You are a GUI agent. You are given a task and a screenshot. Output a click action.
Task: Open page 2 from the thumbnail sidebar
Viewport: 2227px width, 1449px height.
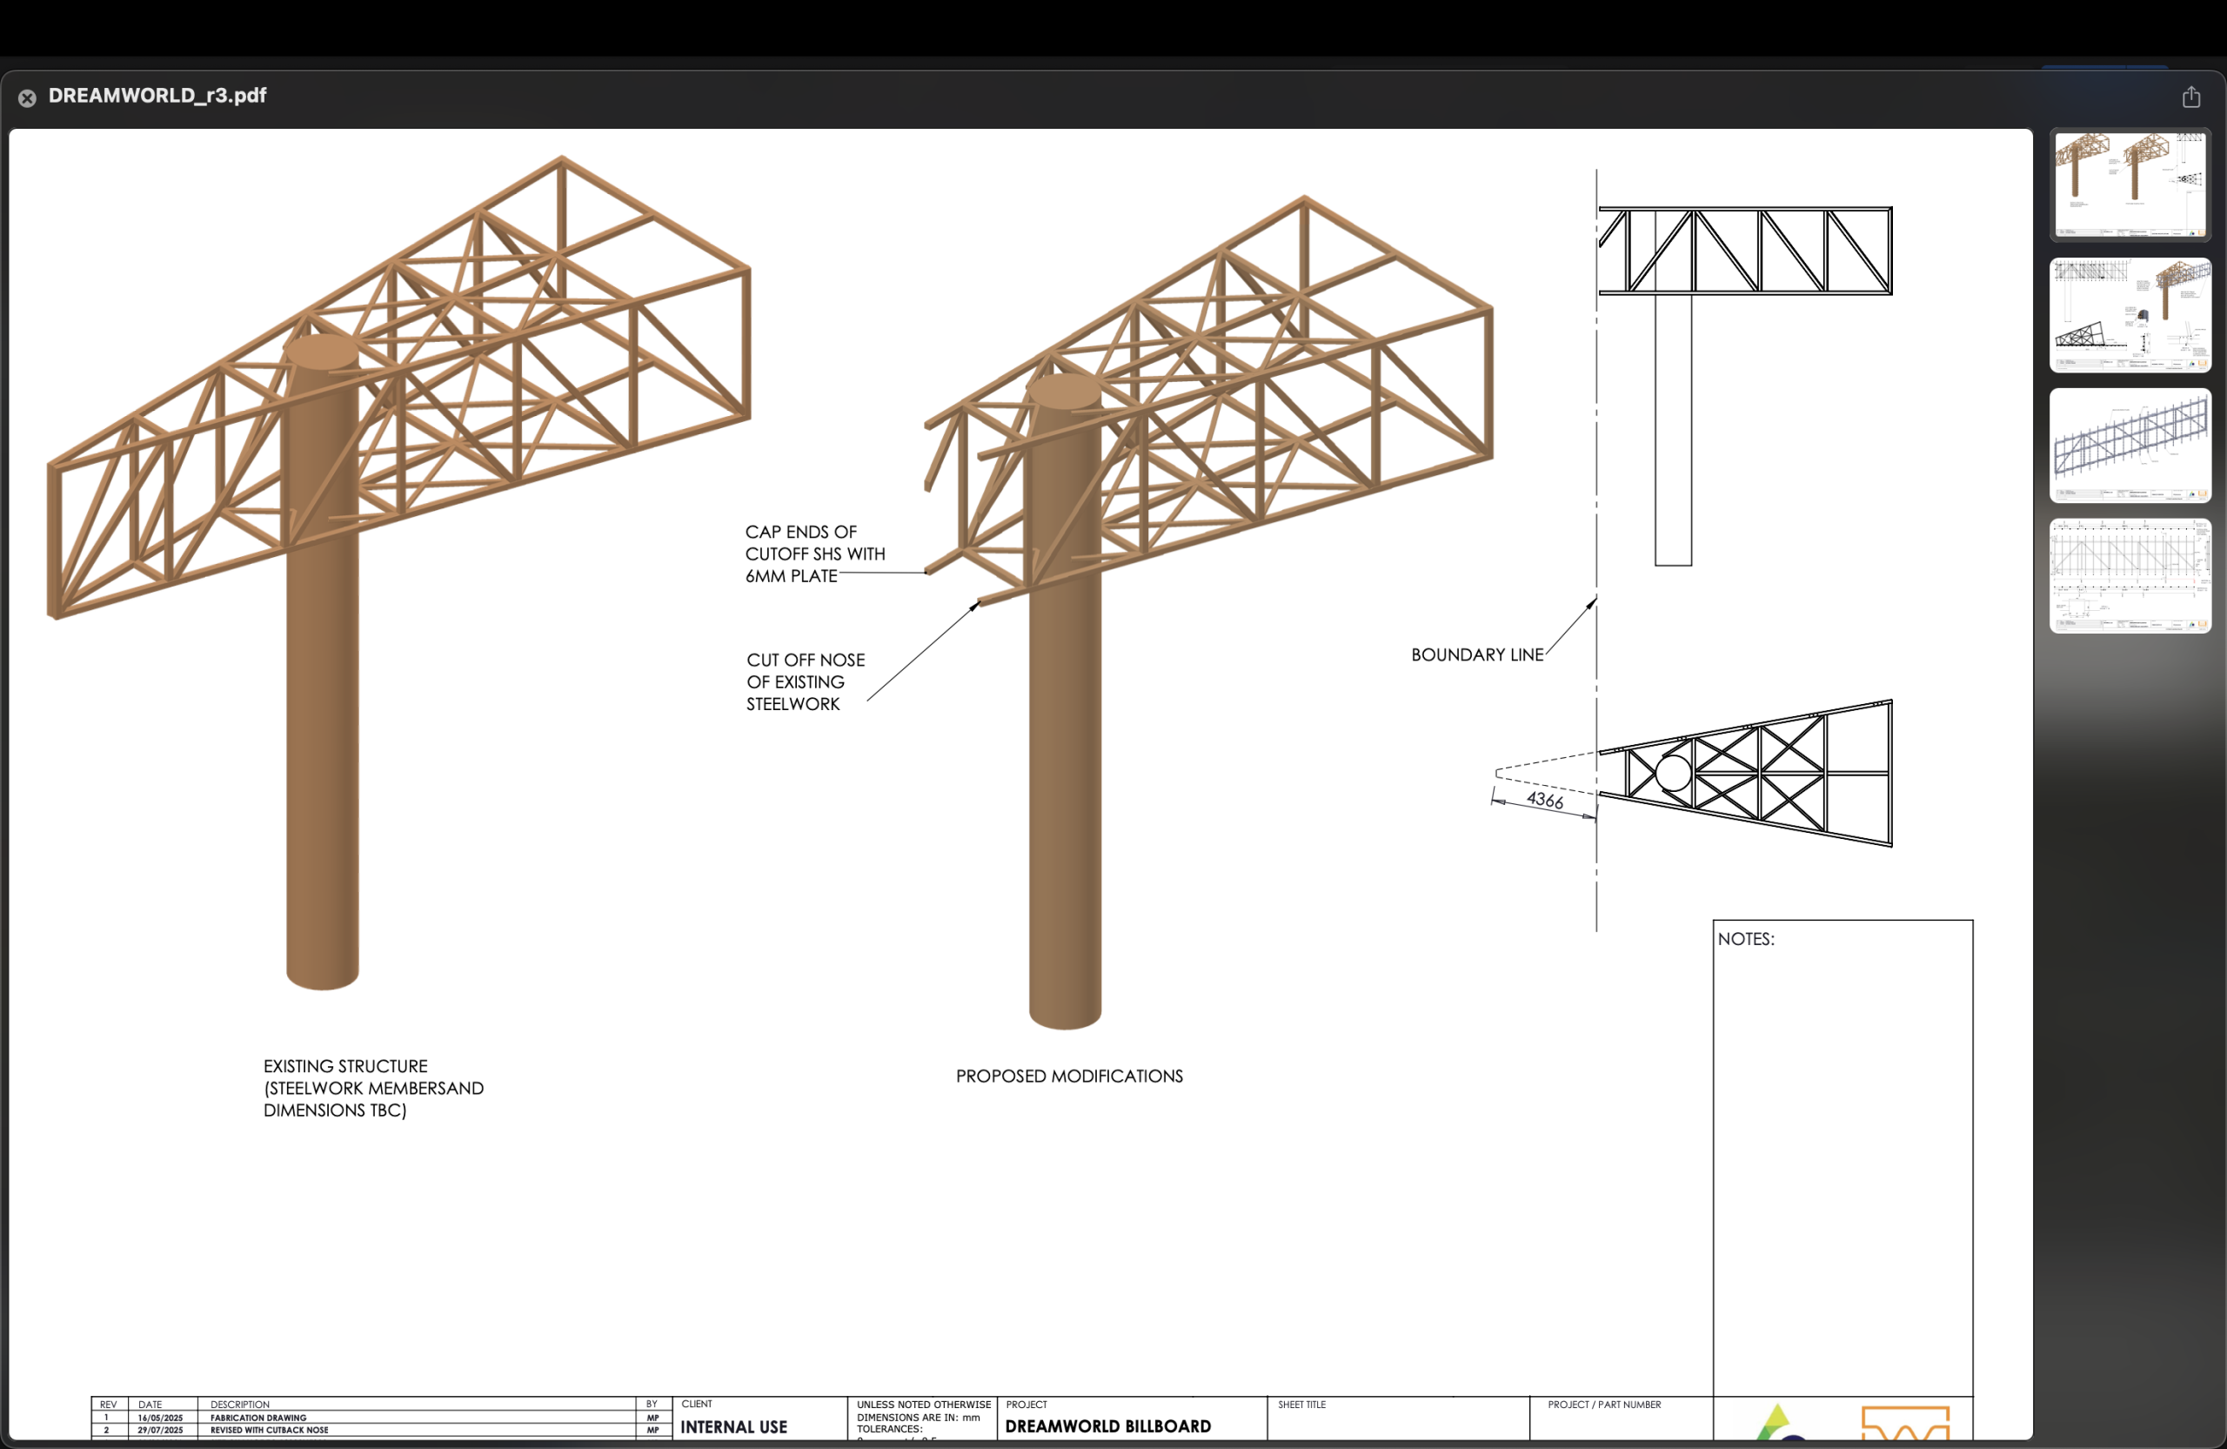[x=2129, y=315]
